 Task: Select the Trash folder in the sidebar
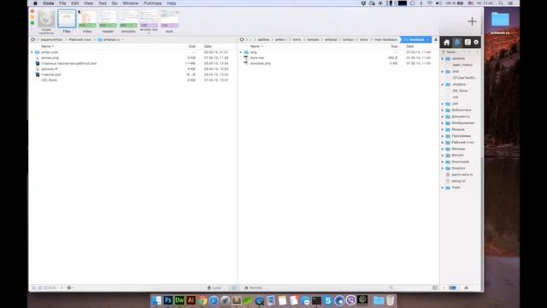[456, 188]
